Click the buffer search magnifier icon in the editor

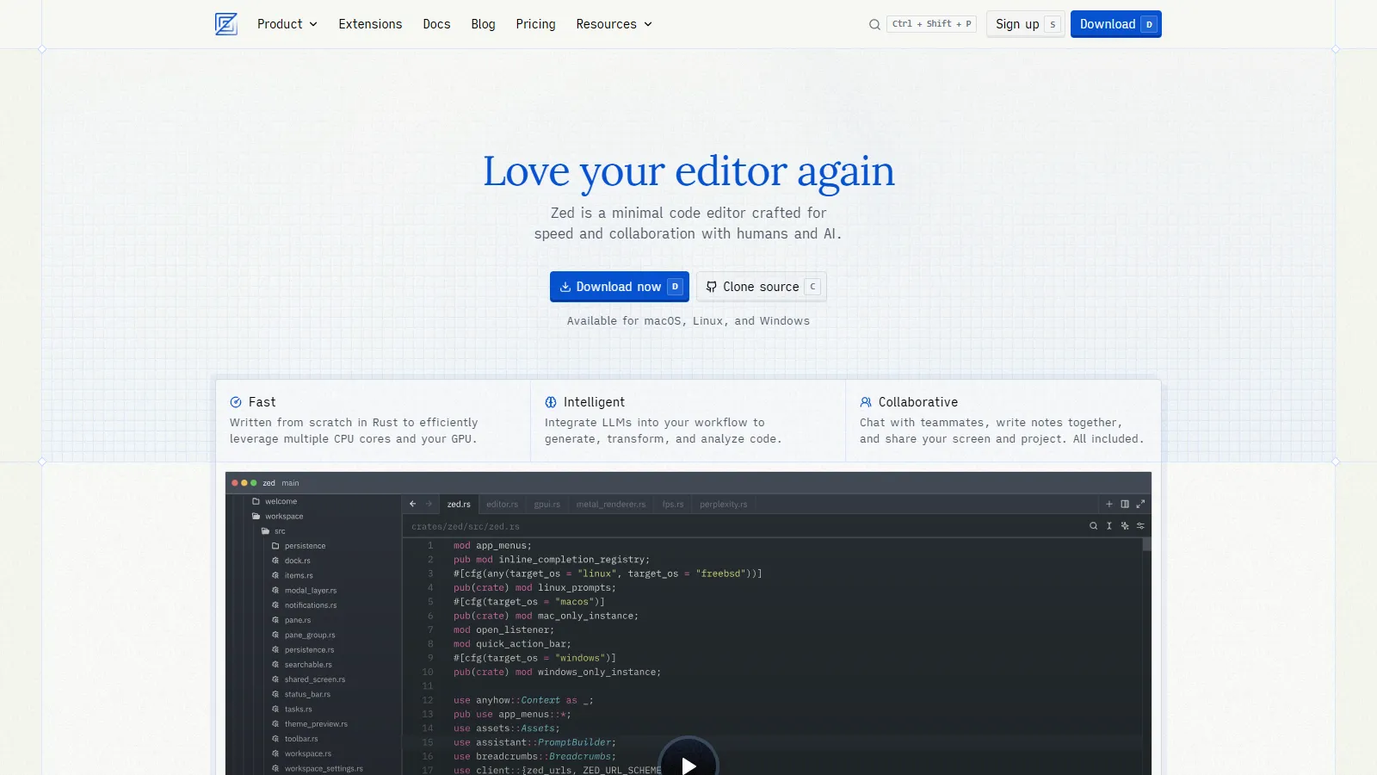1093,525
